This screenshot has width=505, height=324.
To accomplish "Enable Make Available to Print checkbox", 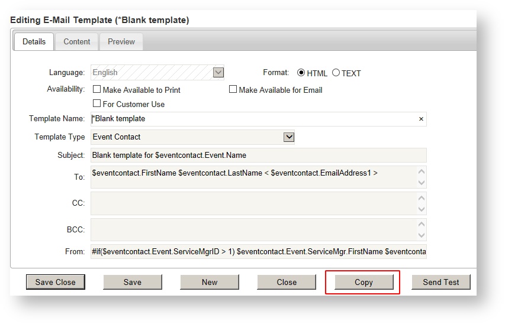I will click(x=97, y=90).
